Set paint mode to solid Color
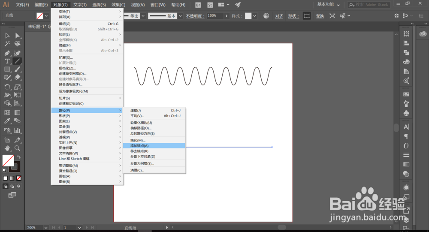 [5, 178]
